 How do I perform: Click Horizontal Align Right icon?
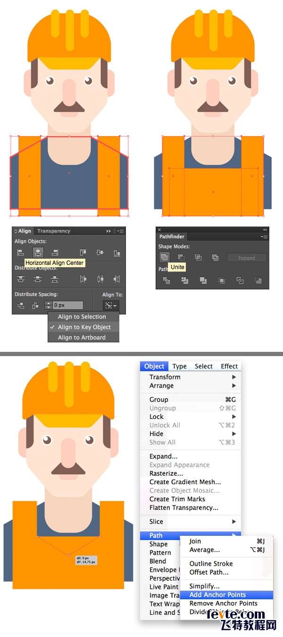tap(55, 253)
